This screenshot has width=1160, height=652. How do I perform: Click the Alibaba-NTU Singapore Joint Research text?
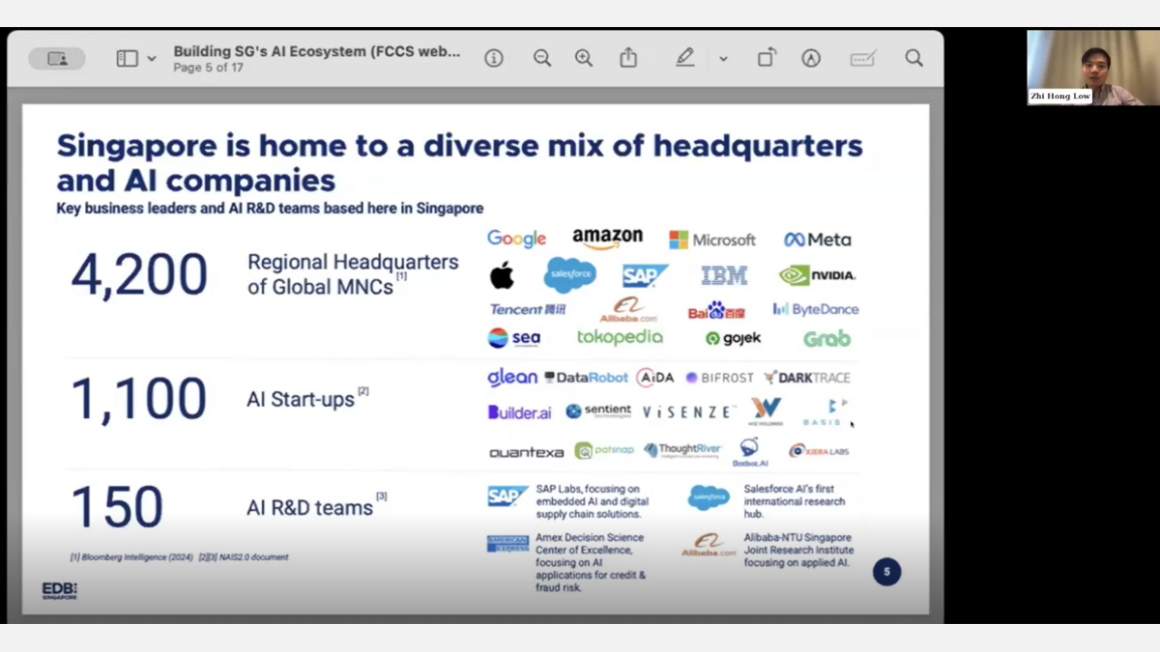coord(798,550)
